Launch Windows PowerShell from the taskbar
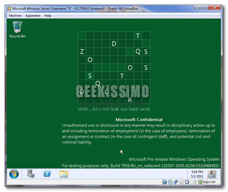Viewport: 228px width, 192px height. [47, 174]
